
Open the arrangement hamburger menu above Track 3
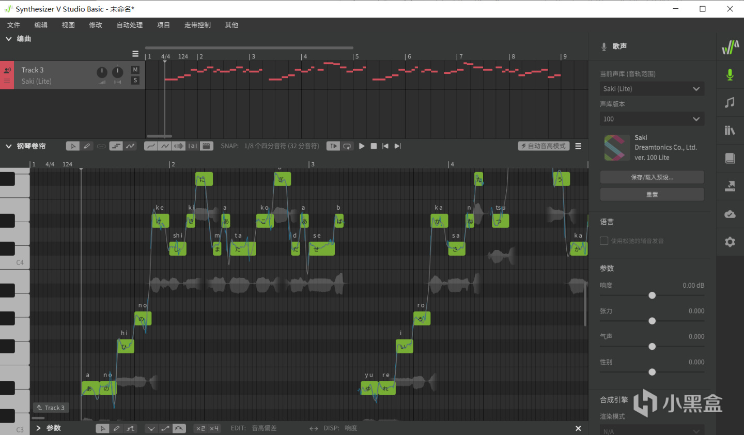135,54
